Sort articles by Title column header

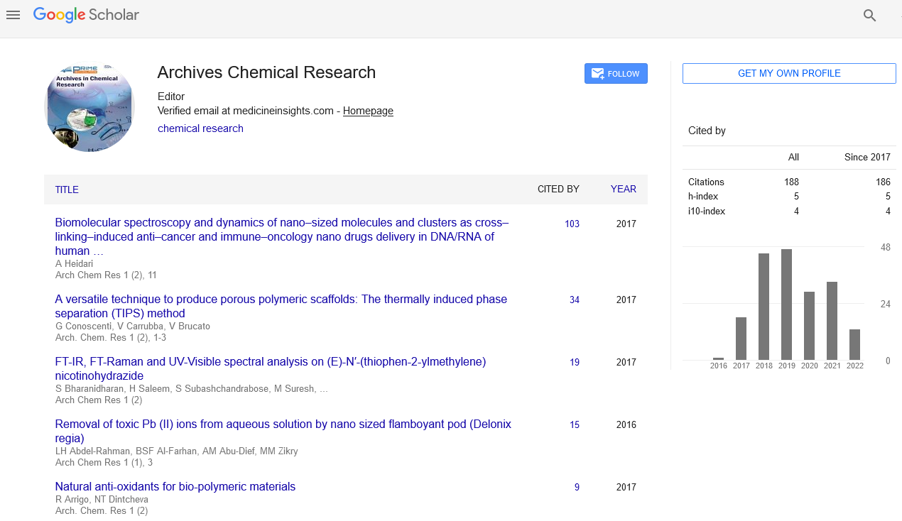pos(67,190)
